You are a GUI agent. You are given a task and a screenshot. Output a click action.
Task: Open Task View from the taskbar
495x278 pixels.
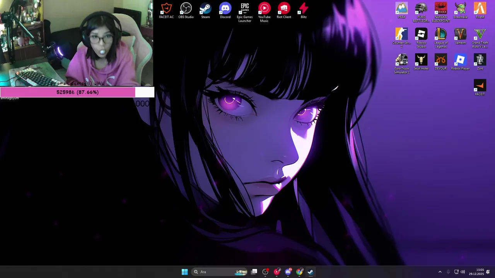point(254,272)
